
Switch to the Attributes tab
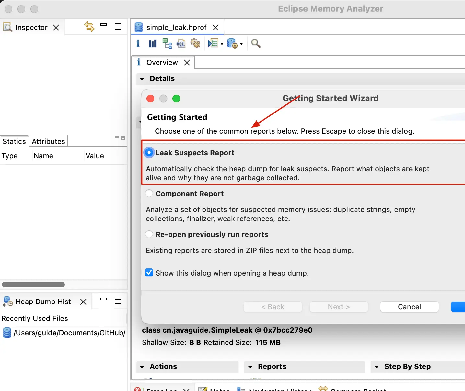48,141
